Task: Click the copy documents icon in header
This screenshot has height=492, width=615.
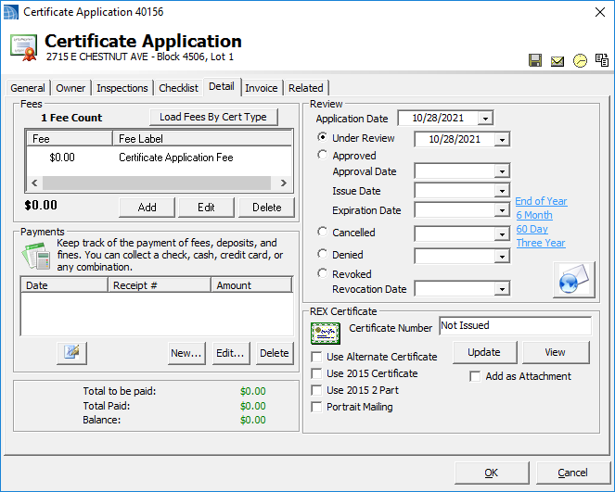Action: coord(602,60)
